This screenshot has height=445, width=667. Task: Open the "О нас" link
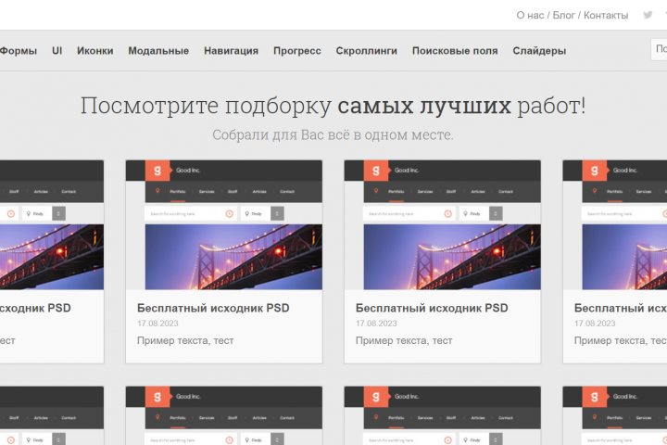[530, 16]
